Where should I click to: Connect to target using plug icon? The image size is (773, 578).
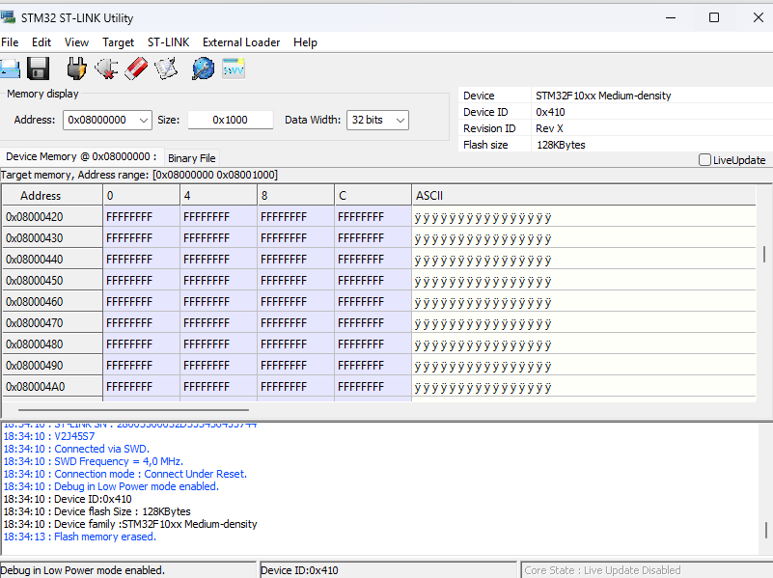[x=76, y=69]
